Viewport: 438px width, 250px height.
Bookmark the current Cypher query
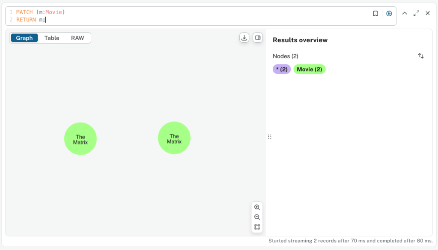point(375,13)
